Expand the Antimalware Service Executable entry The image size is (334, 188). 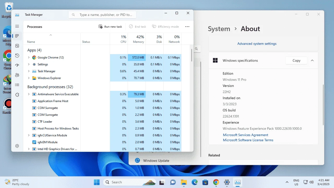point(29,94)
